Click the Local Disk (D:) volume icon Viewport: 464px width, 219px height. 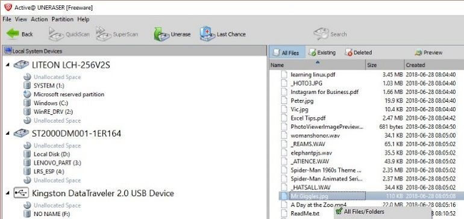(27, 154)
